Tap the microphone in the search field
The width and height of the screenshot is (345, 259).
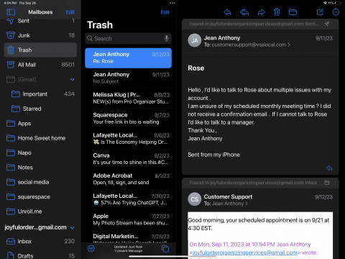click(x=167, y=38)
